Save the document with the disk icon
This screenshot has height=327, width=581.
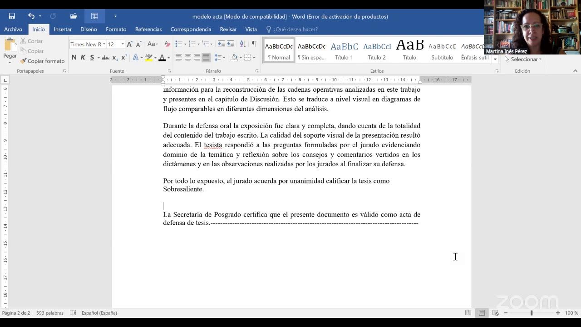tap(12, 16)
